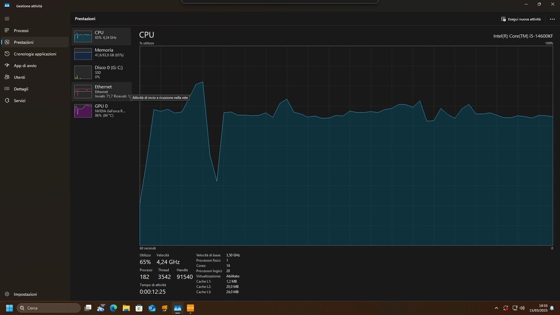Viewport: 560px width, 315px height.
Task: Open Impostazioni at sidebar bottom
Action: 35,294
